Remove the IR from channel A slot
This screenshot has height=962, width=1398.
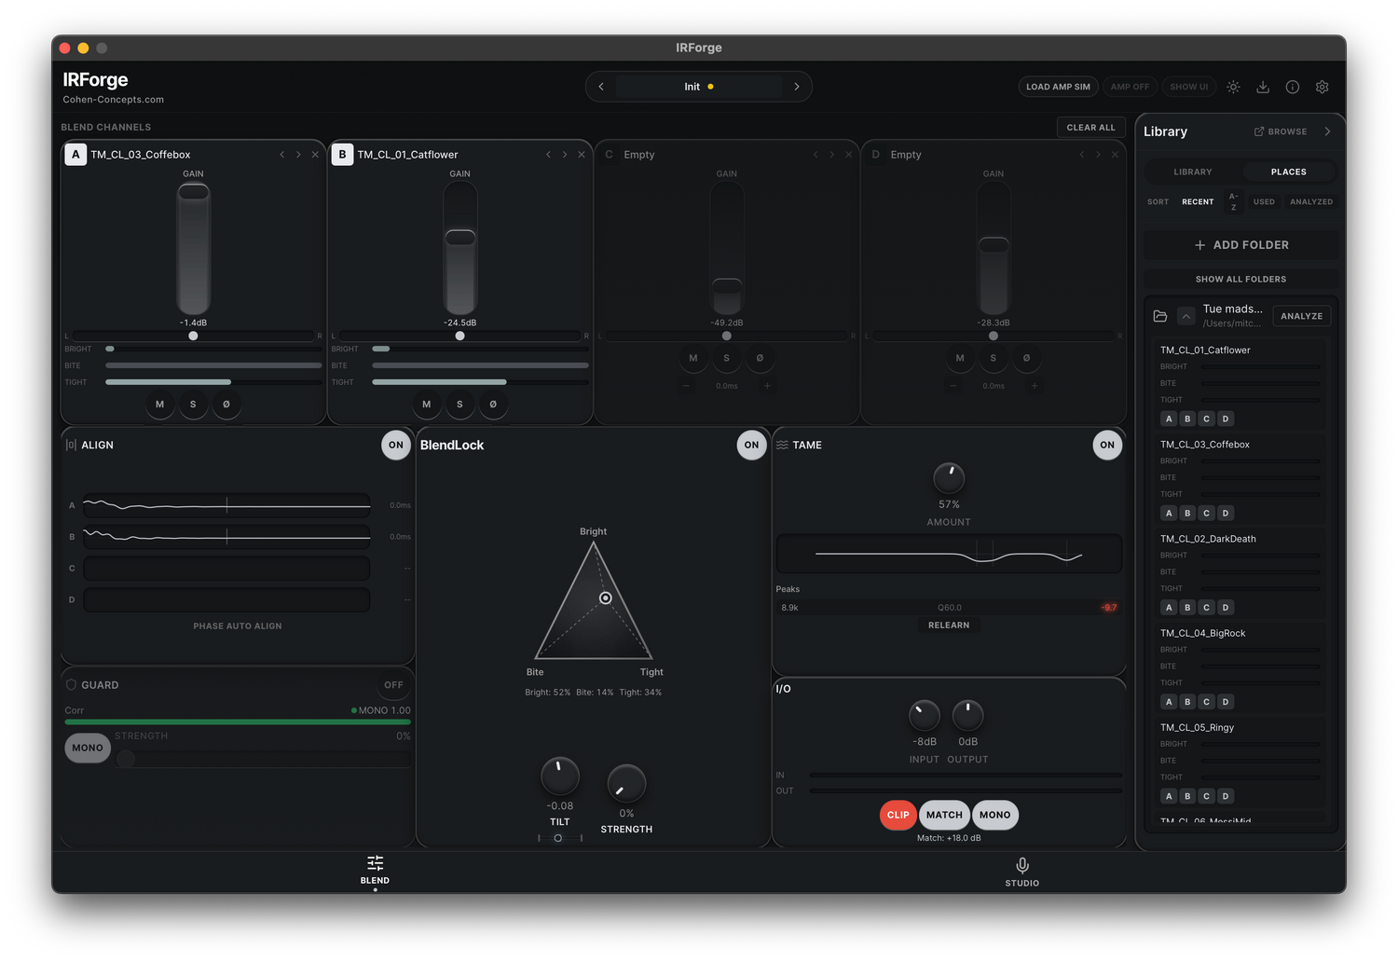pos(315,155)
